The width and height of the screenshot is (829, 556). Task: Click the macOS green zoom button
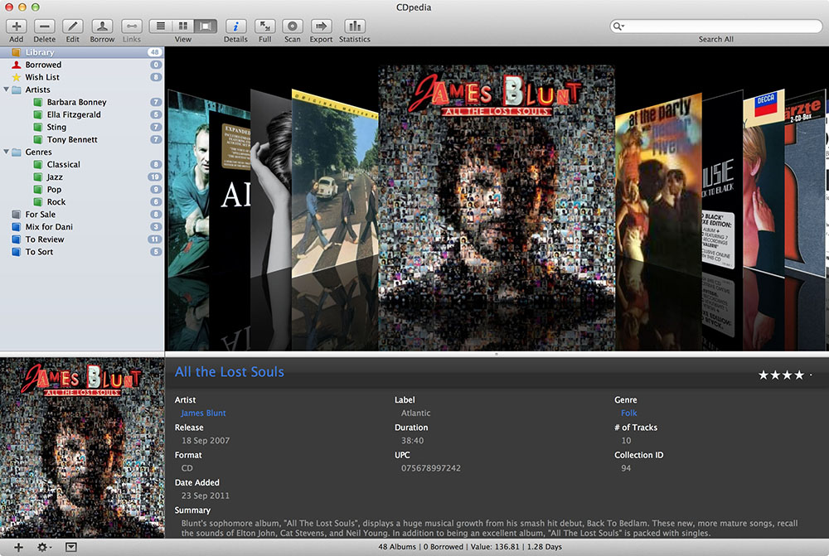point(36,7)
